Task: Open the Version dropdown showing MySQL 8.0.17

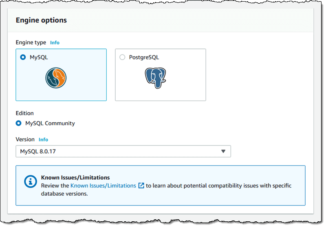Action: (123, 151)
